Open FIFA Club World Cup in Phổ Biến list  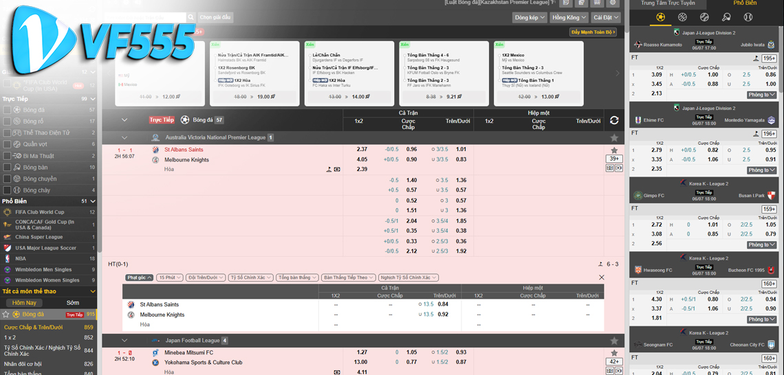[x=49, y=212]
